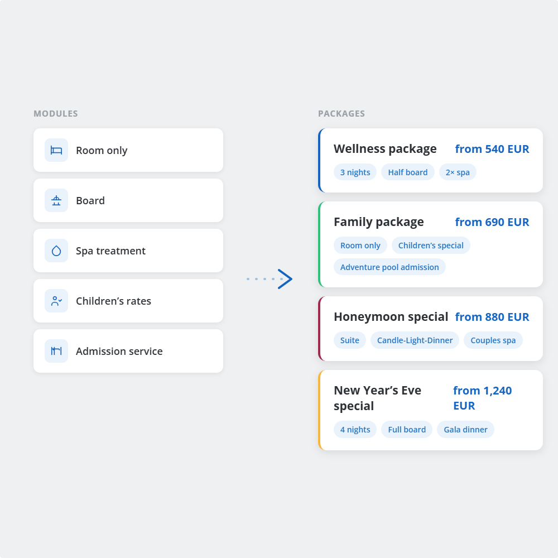This screenshot has width=558, height=558.
Task: Click the from 1,240 EUR price
Action: (x=482, y=398)
